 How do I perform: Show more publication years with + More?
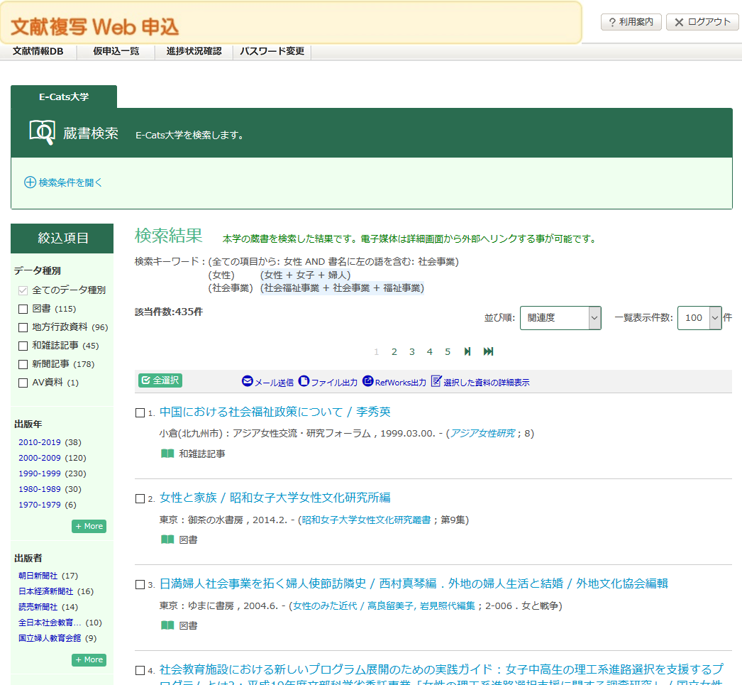(x=89, y=526)
